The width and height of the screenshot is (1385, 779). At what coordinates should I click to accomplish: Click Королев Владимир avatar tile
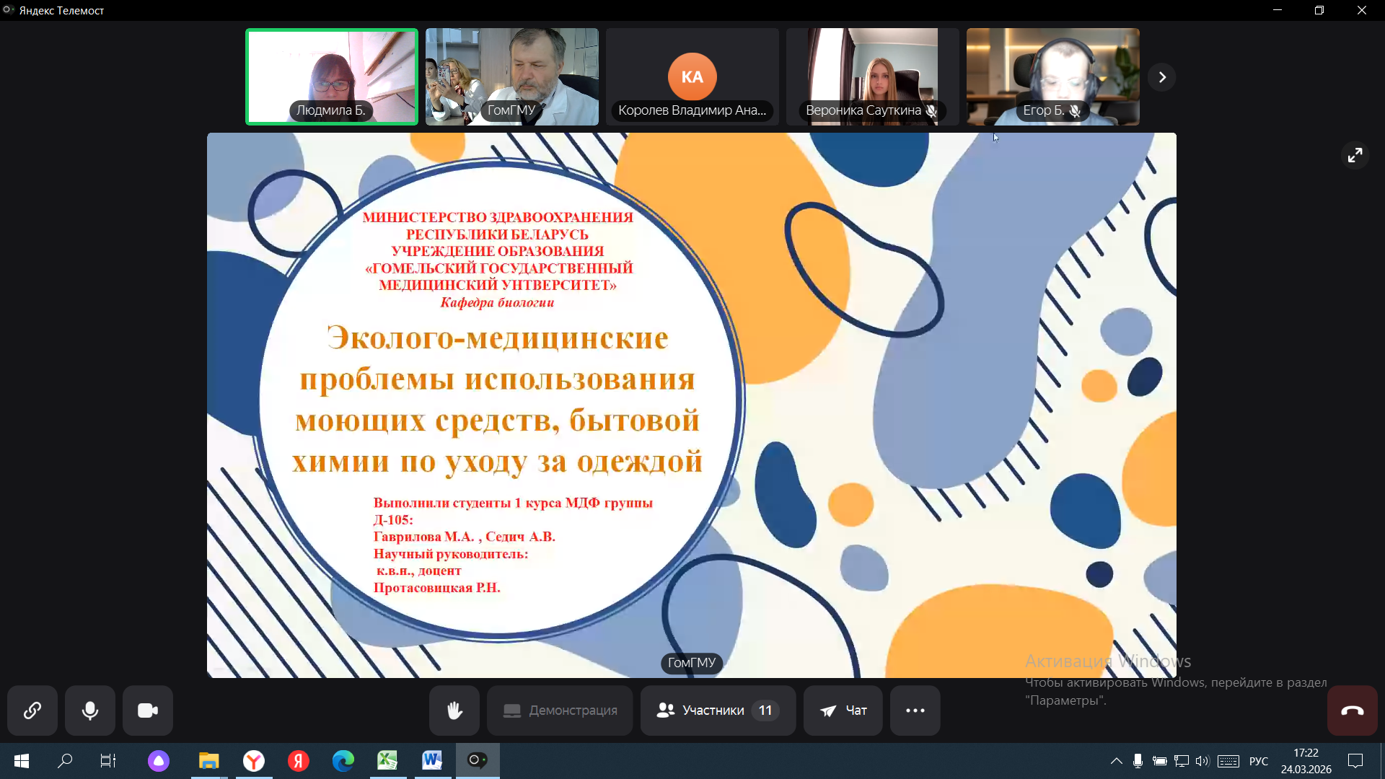point(692,76)
